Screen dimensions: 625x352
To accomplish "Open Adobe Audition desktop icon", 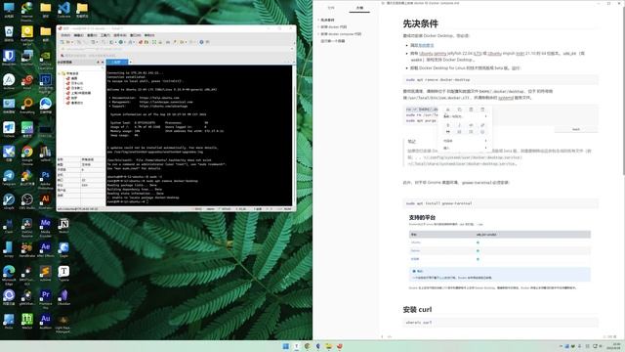I will (46, 321).
